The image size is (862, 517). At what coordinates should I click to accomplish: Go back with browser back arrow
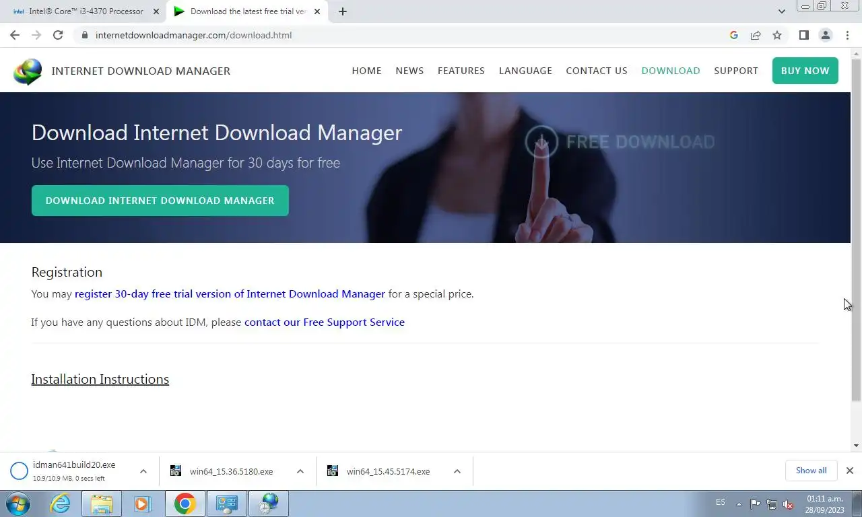(15, 35)
